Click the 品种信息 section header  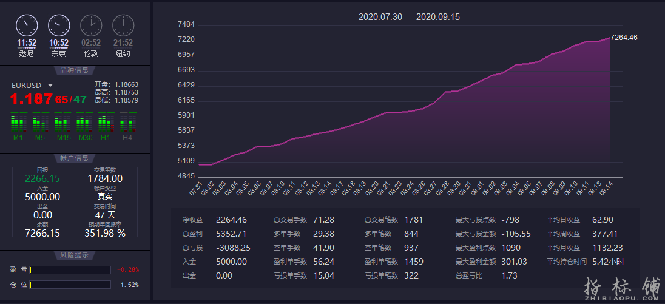[74, 70]
